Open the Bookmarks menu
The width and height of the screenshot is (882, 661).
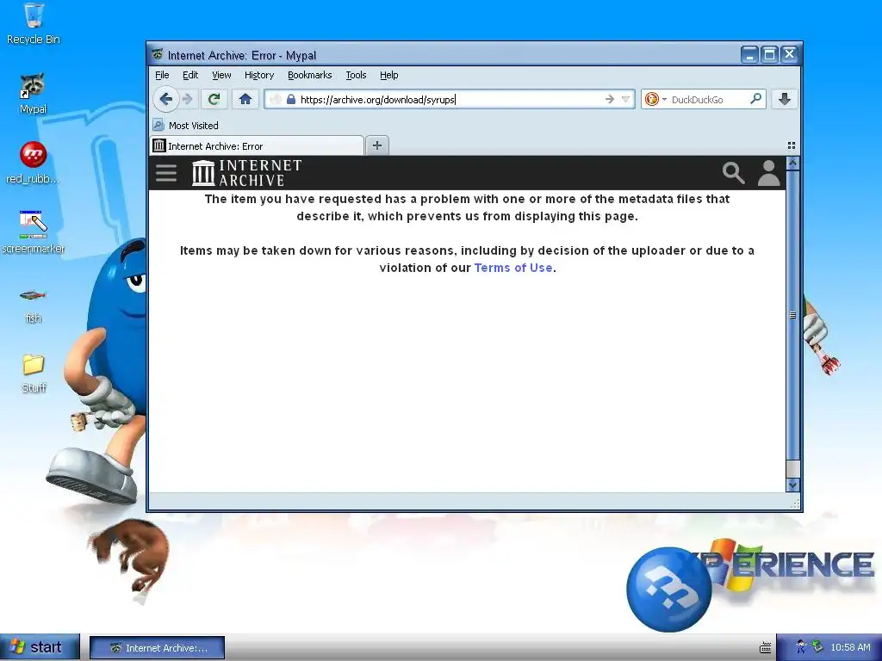(x=309, y=75)
